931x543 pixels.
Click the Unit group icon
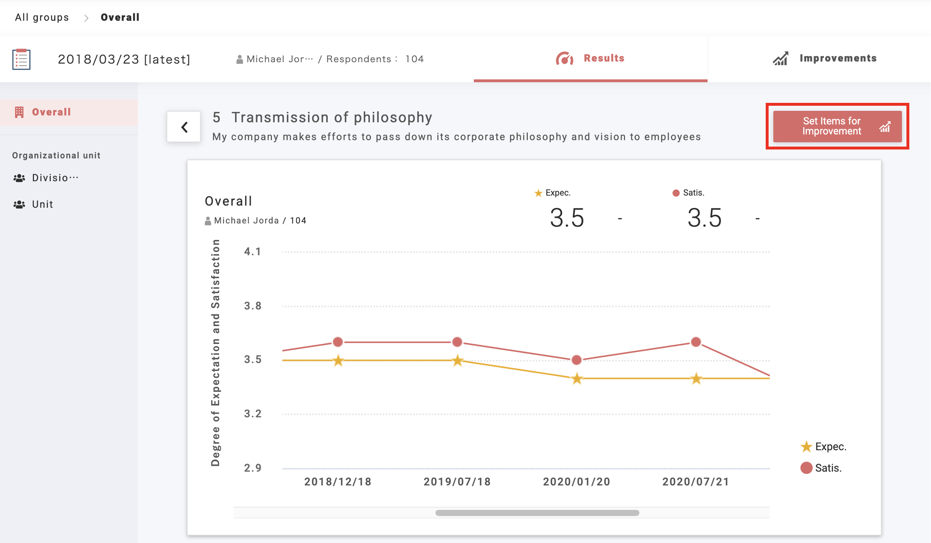19,204
